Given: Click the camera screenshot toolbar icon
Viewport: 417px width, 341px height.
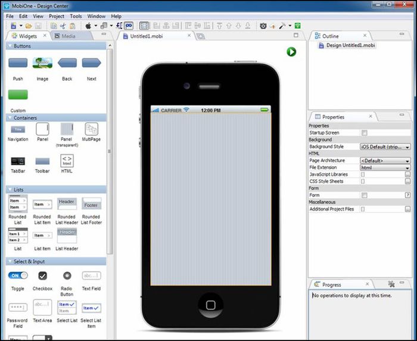Looking at the screenshot, I should [263, 26].
